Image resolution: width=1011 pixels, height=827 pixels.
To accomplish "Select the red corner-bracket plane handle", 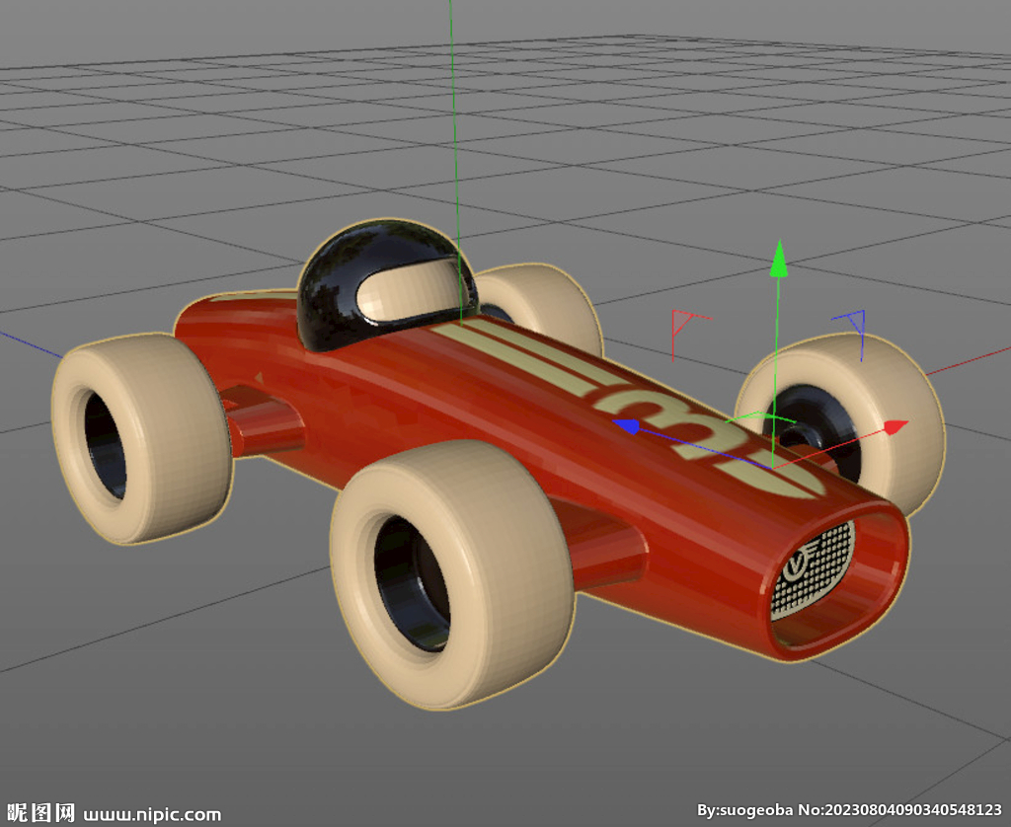I will point(690,336).
